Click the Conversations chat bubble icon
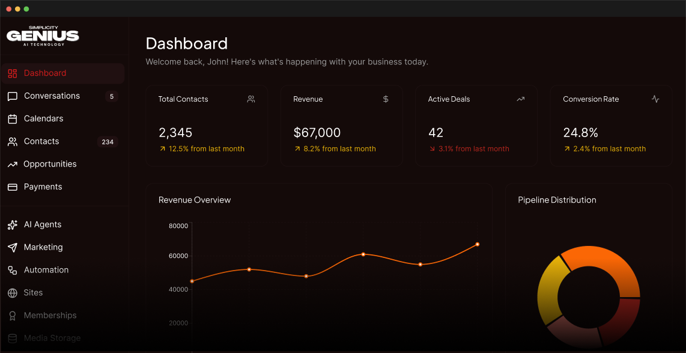 [x=12, y=96]
